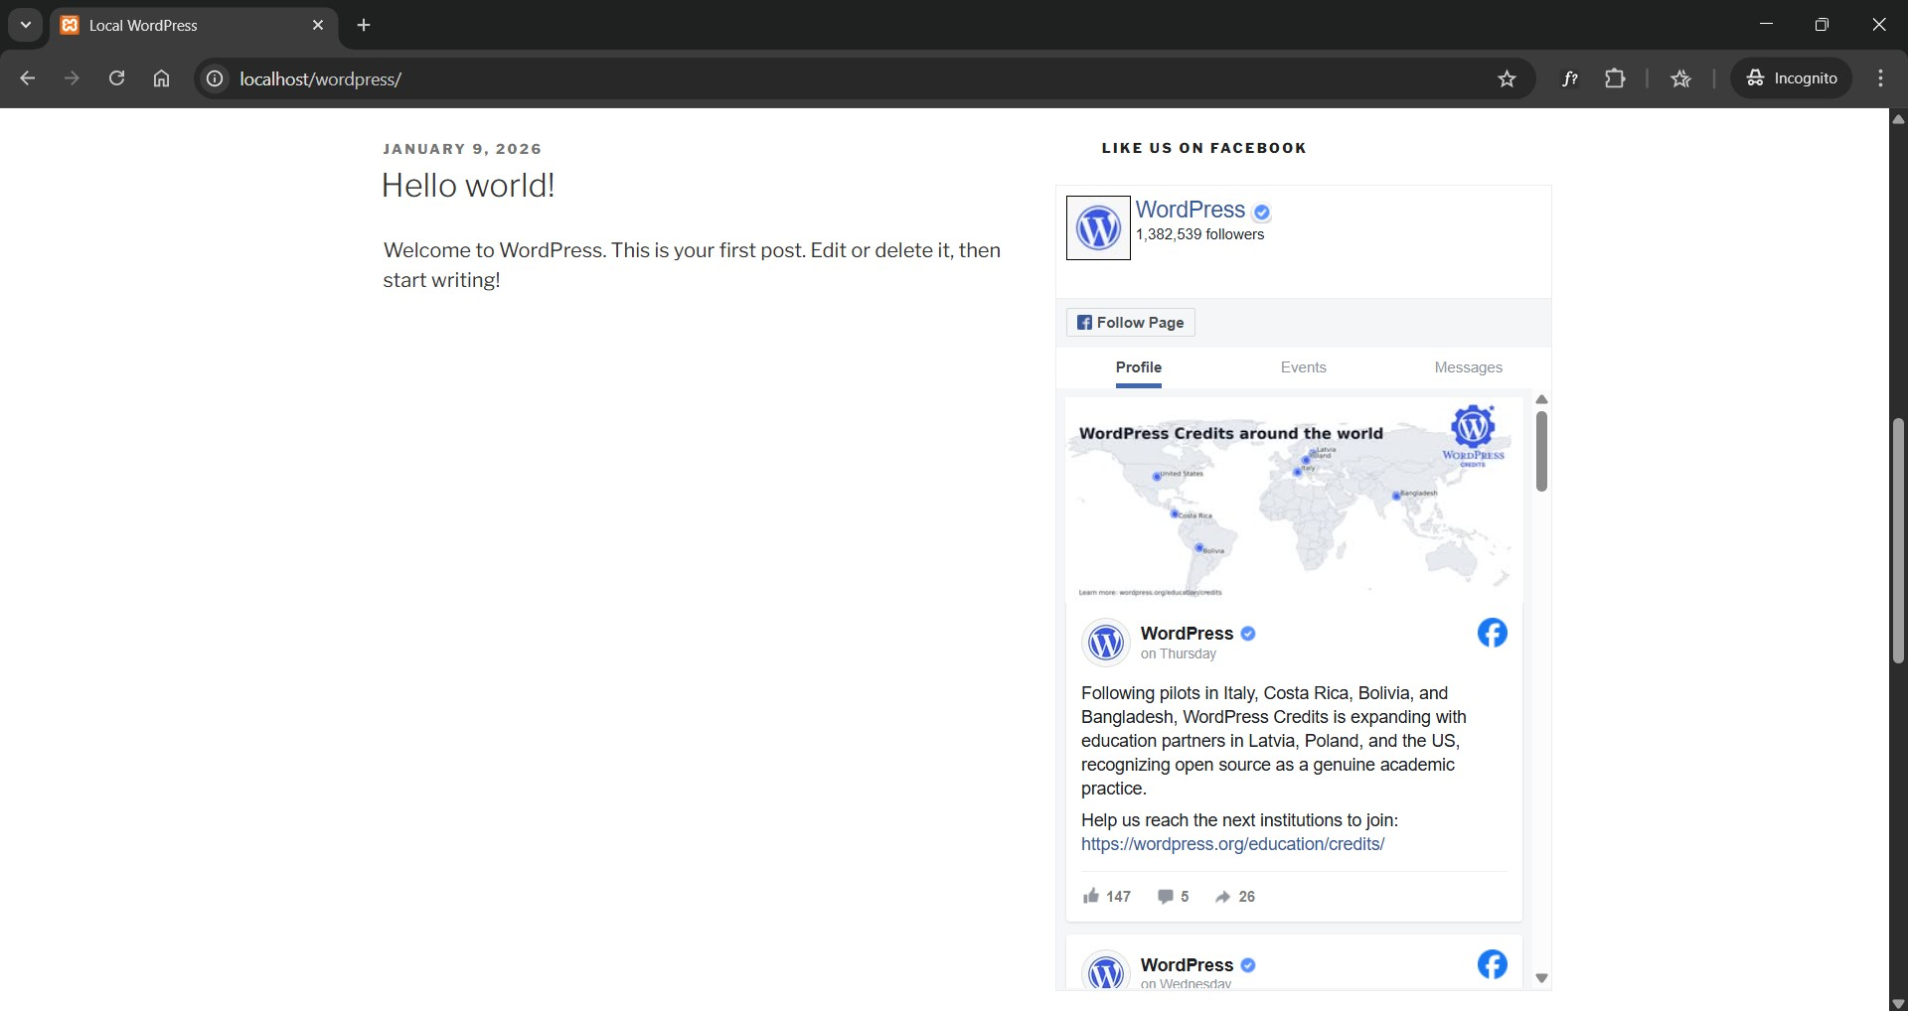Open the Messages tab
This screenshot has width=1908, height=1011.
tap(1469, 367)
